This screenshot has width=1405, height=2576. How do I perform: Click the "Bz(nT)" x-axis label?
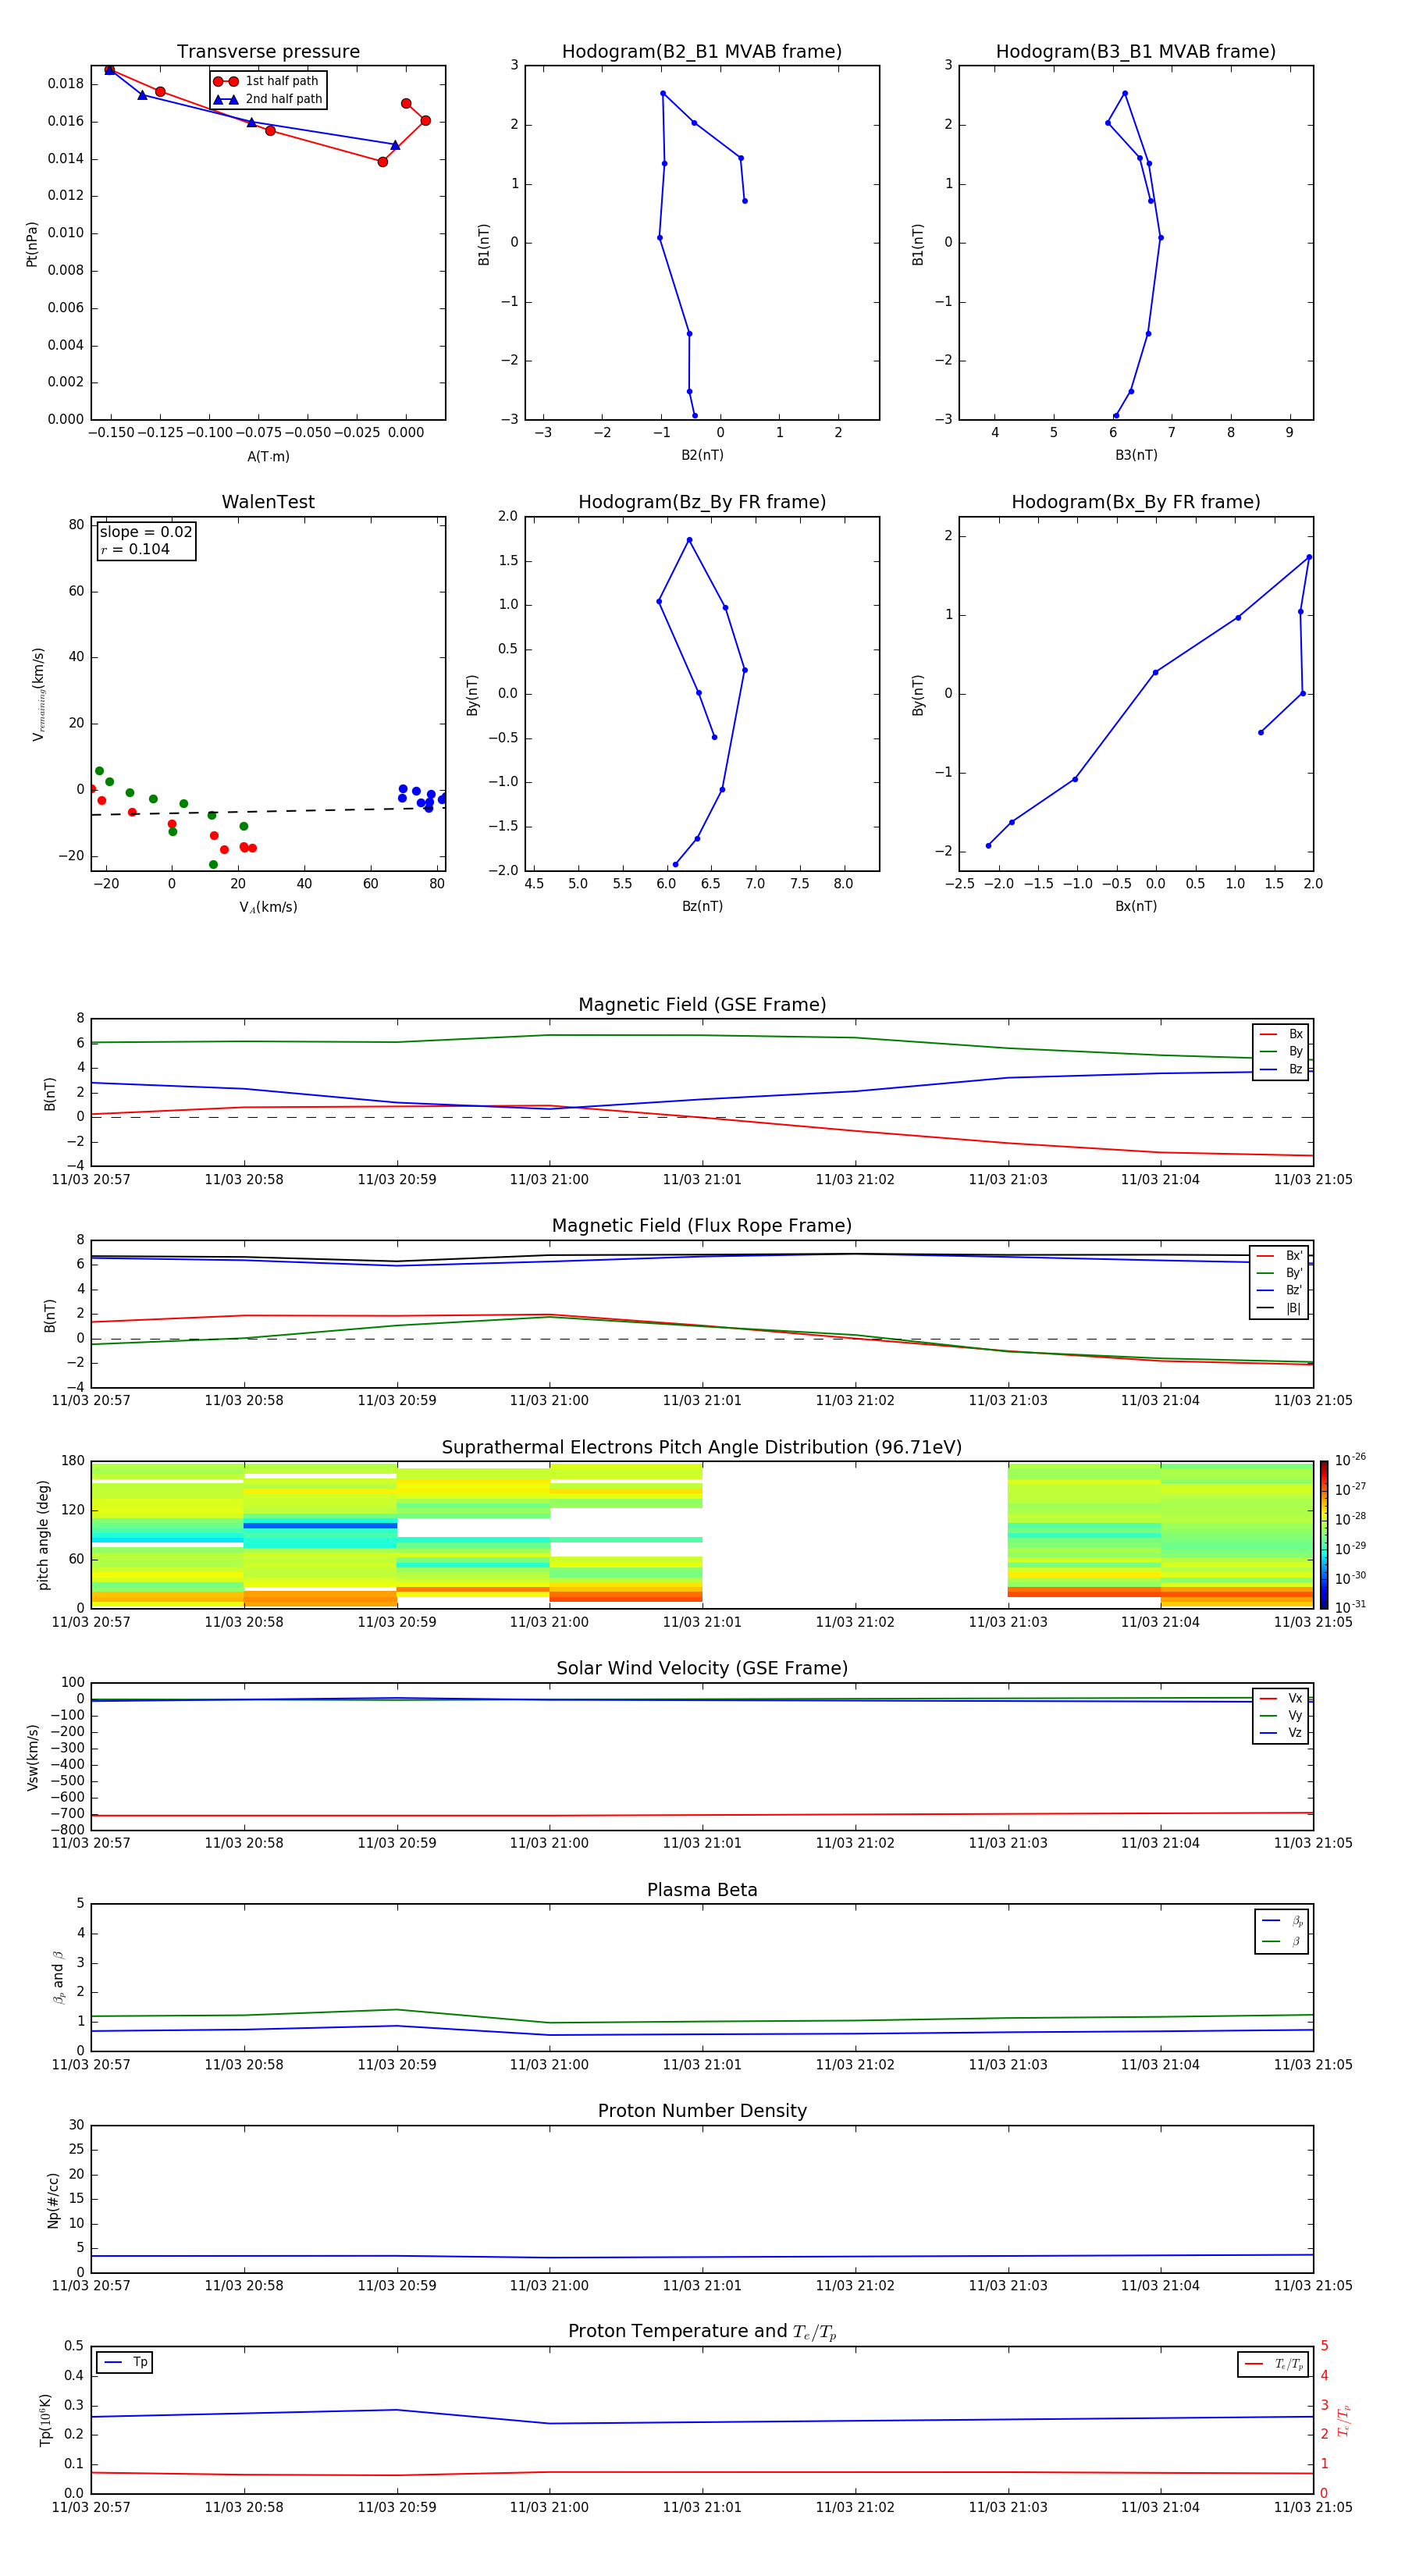(x=702, y=906)
